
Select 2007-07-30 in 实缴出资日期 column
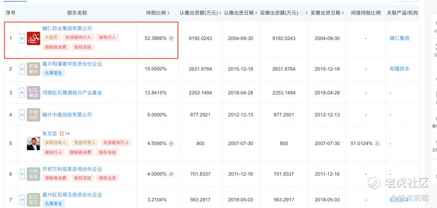point(327,144)
